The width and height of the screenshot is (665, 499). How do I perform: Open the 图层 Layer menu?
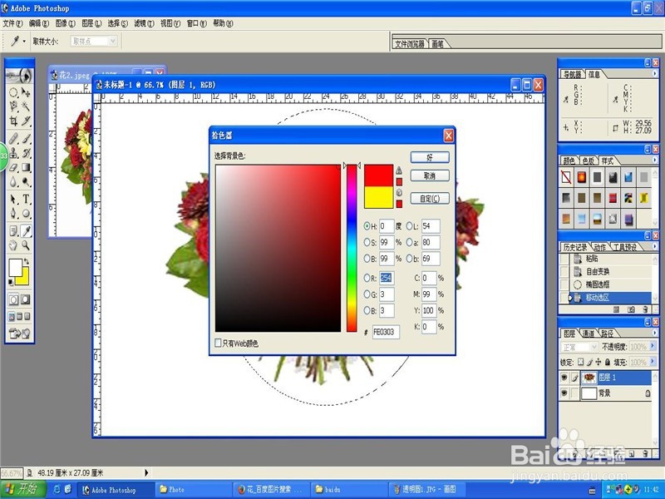pyautogui.click(x=91, y=23)
